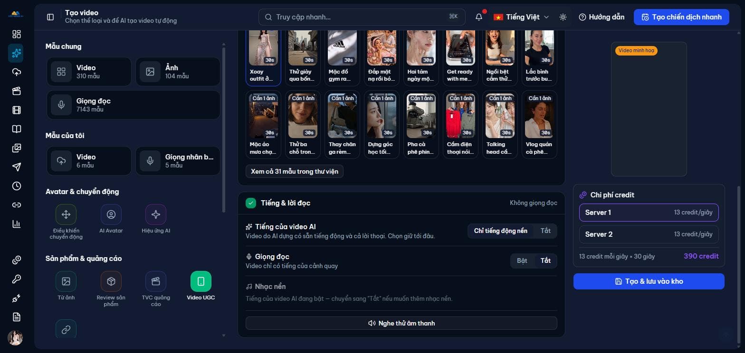The image size is (745, 353).
Task: Expand all 31 templates in library
Action: 295,171
